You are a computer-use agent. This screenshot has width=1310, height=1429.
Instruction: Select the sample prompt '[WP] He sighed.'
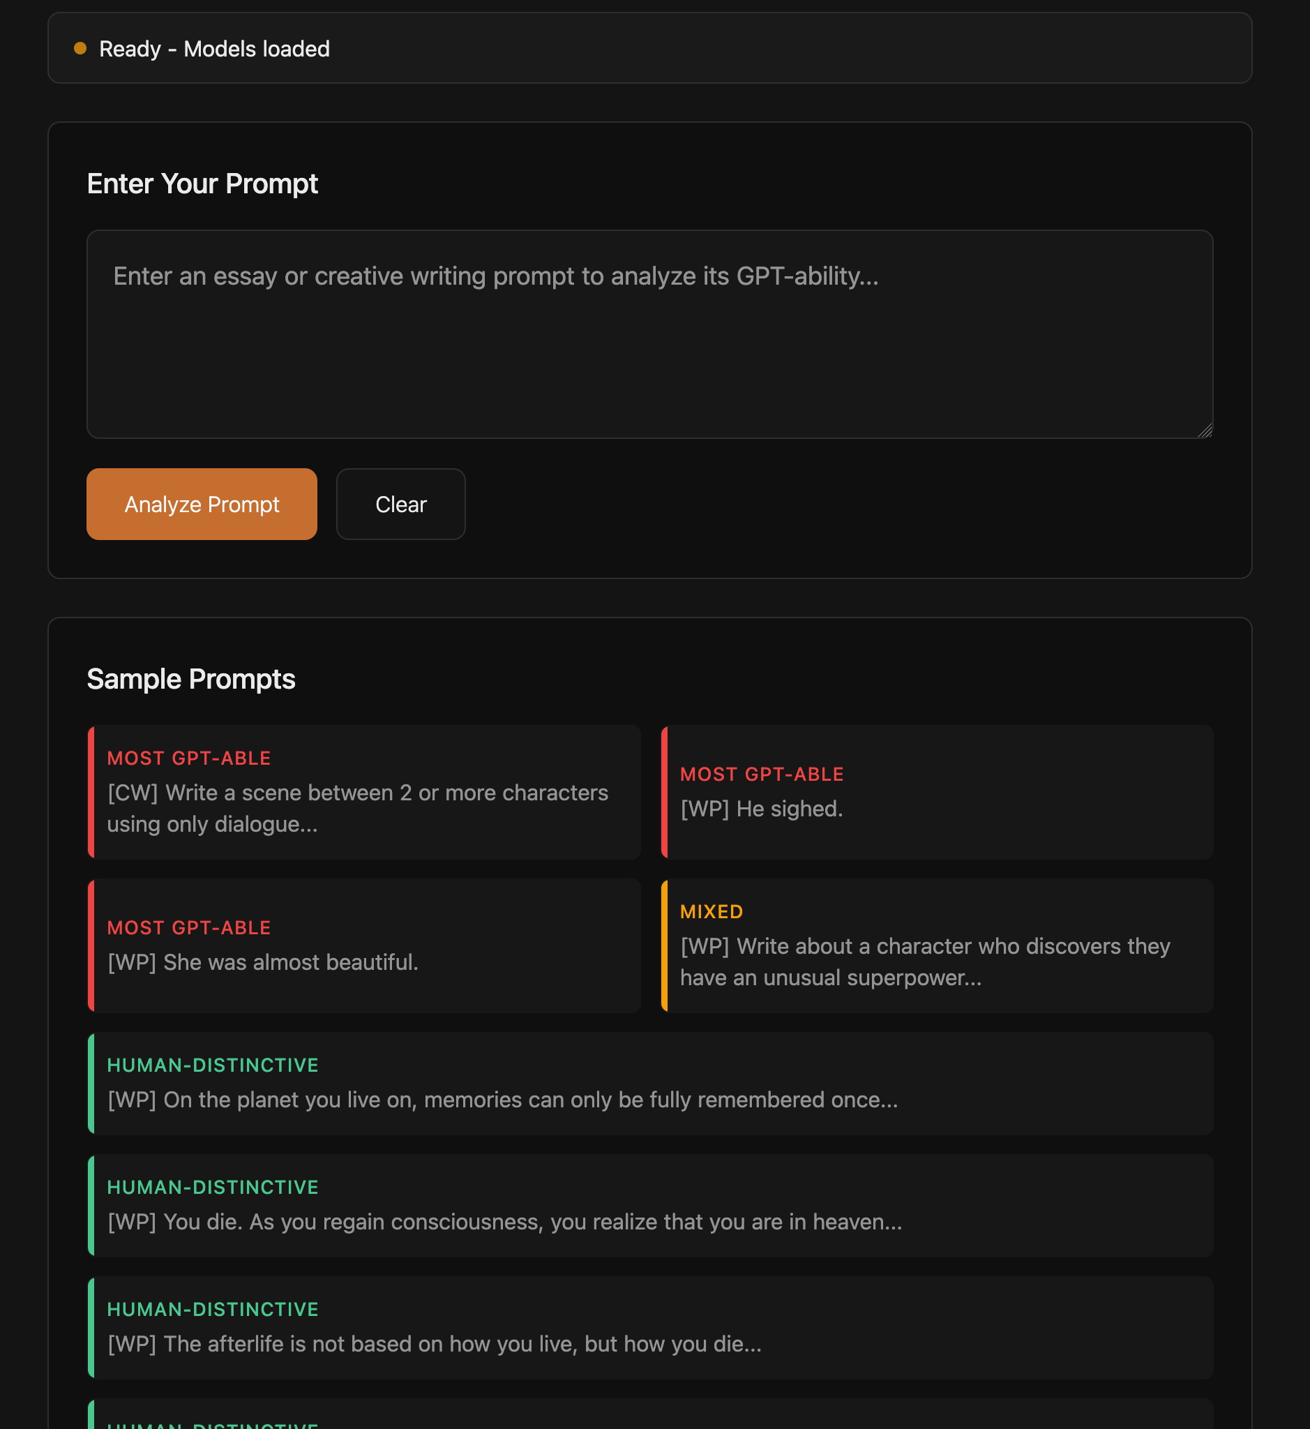point(935,792)
